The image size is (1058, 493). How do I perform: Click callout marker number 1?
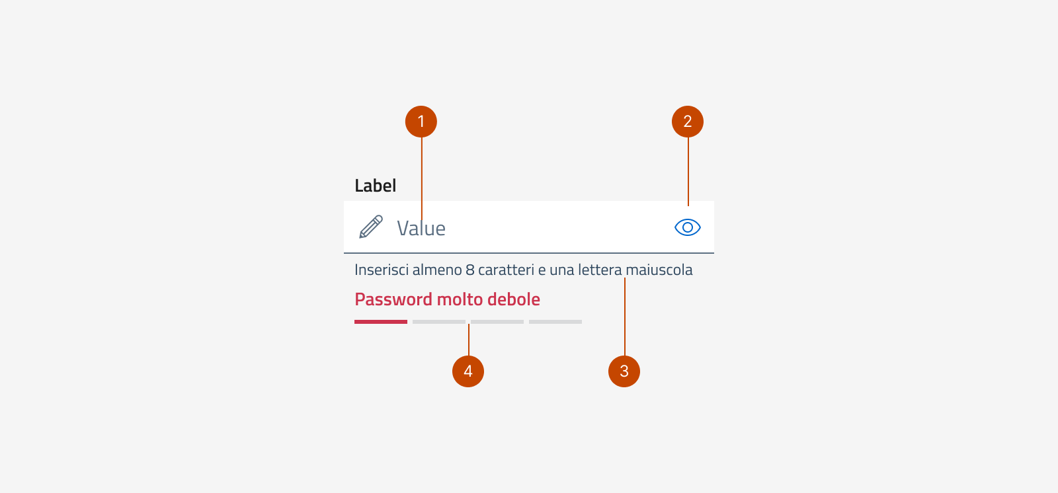tap(422, 121)
